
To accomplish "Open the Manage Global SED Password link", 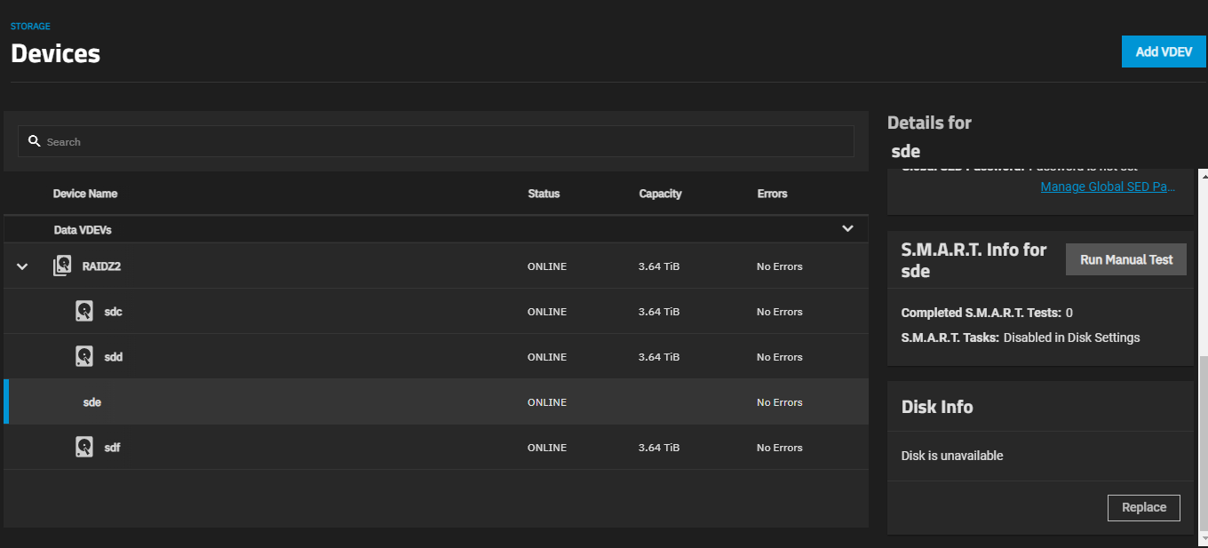I will pos(1108,187).
